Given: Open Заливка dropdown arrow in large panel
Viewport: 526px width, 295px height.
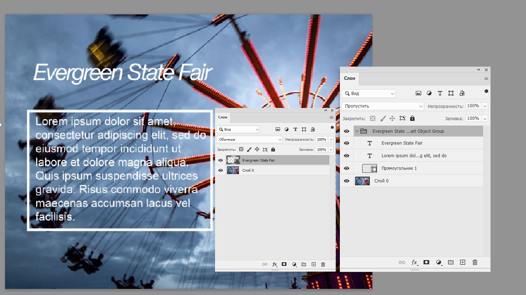Looking at the screenshot, I should pyautogui.click(x=485, y=118).
